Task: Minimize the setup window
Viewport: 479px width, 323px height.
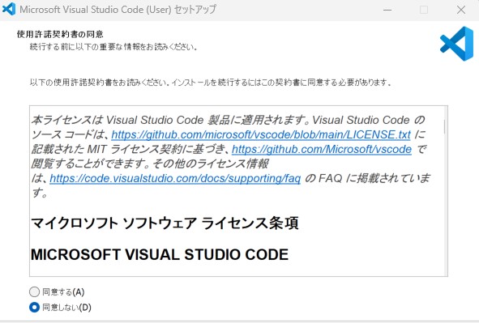Action: [x=387, y=10]
